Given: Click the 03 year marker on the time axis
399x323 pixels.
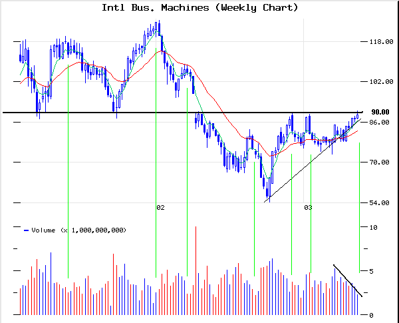Looking at the screenshot, I should click(308, 208).
